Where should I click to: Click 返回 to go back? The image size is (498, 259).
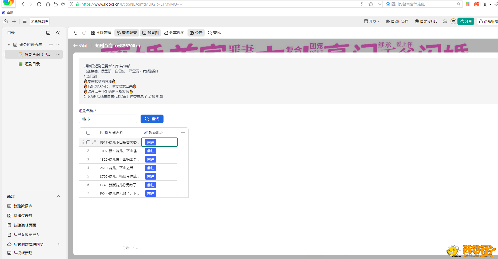click(80, 46)
